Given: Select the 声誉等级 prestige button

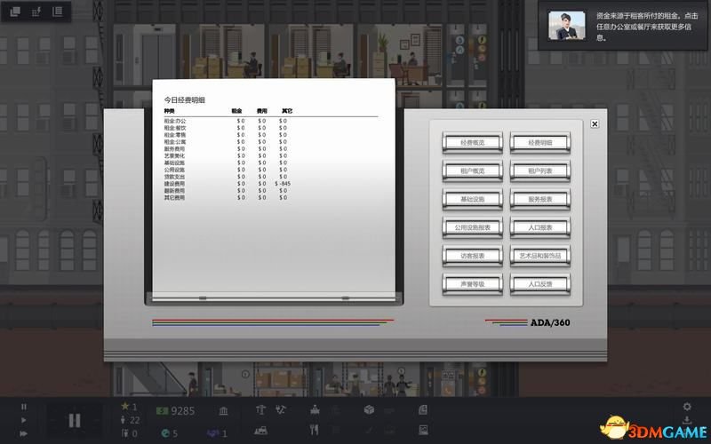Looking at the screenshot, I should click(473, 284).
